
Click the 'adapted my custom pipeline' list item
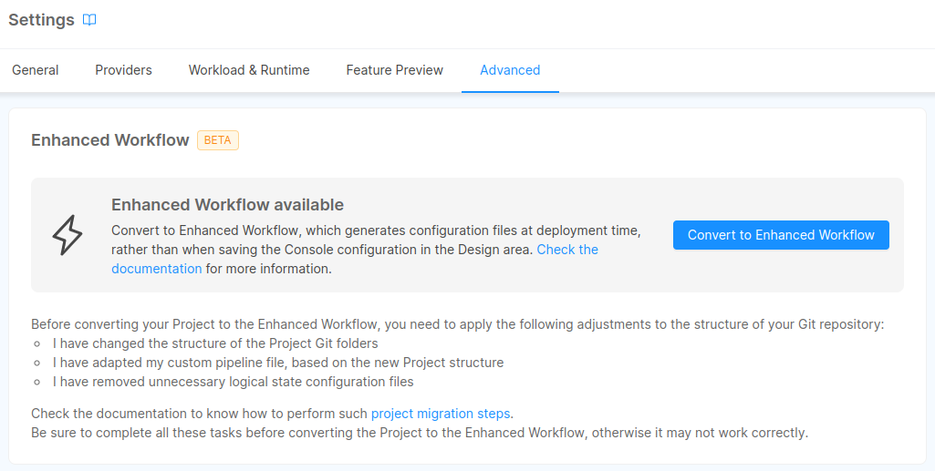pyautogui.click(x=278, y=363)
